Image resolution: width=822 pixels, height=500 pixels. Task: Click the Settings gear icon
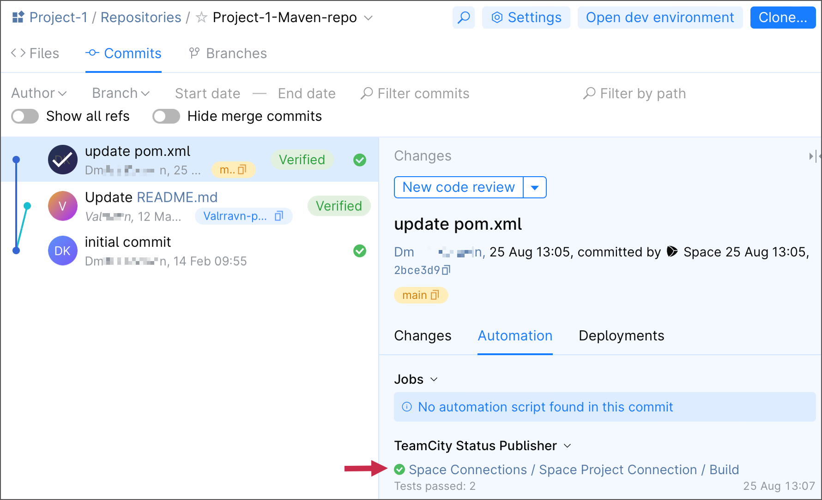[x=497, y=17]
